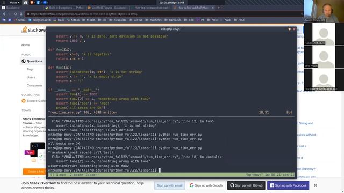
Task: Click the Explore Collectives star icon
Action: (x=24, y=101)
